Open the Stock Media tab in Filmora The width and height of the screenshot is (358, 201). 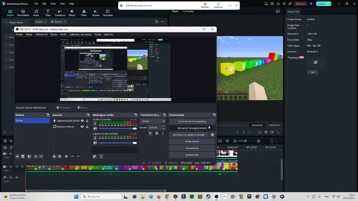pyautogui.click(x=23, y=13)
